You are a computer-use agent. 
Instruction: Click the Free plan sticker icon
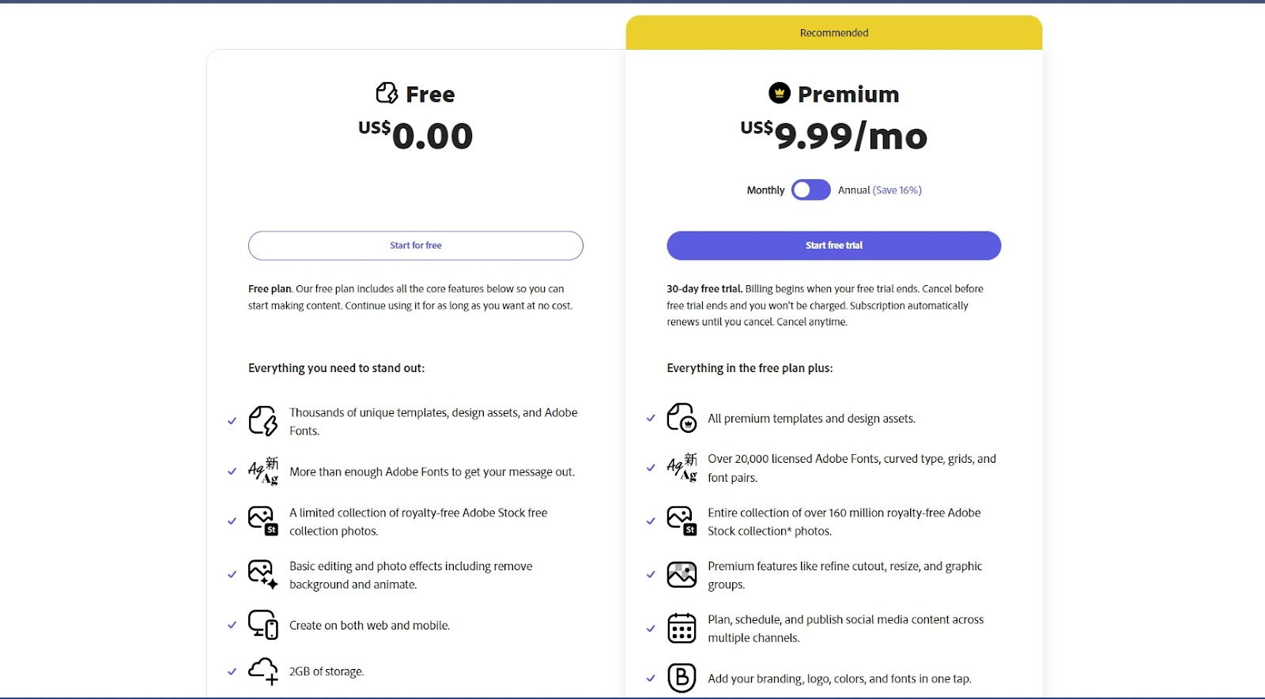pyautogui.click(x=387, y=93)
